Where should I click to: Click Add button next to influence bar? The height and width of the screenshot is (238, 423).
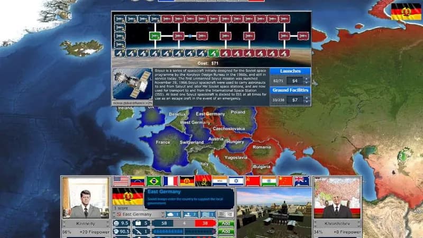226,223
